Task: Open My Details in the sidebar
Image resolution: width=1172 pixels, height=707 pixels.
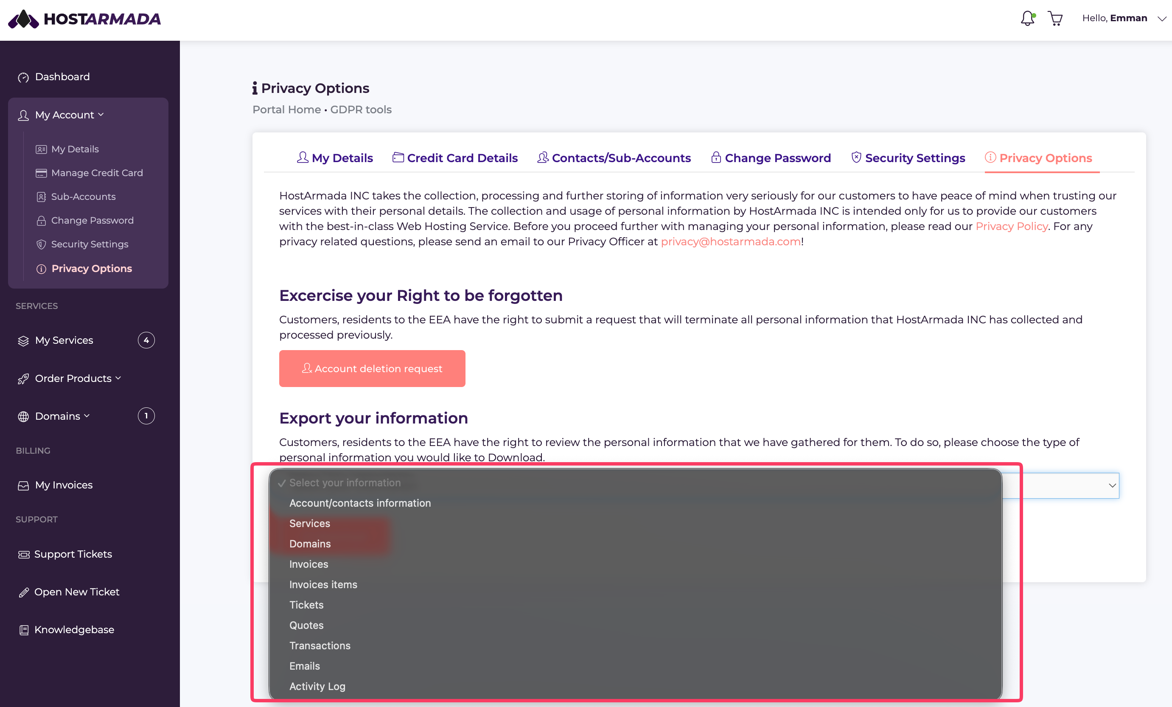Action: click(x=75, y=149)
